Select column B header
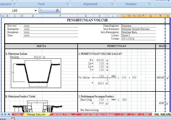 pyautogui.click(x=7, y=16)
